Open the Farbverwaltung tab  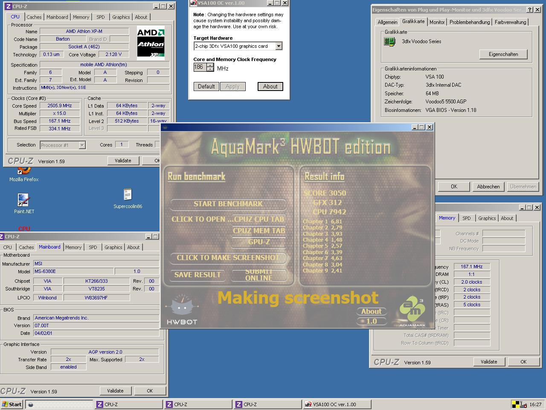(511, 22)
